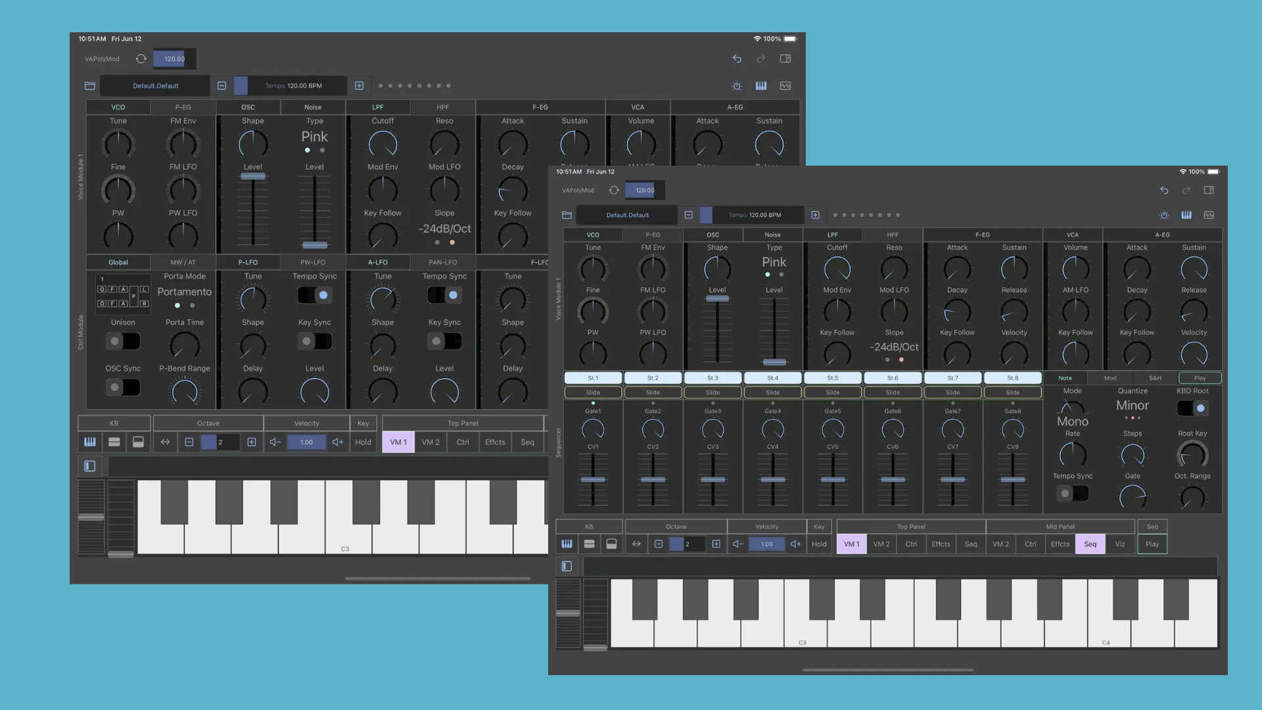Viewport: 1262px width, 710px height.
Task: Click Noise Level slider in front window
Action: [774, 330]
